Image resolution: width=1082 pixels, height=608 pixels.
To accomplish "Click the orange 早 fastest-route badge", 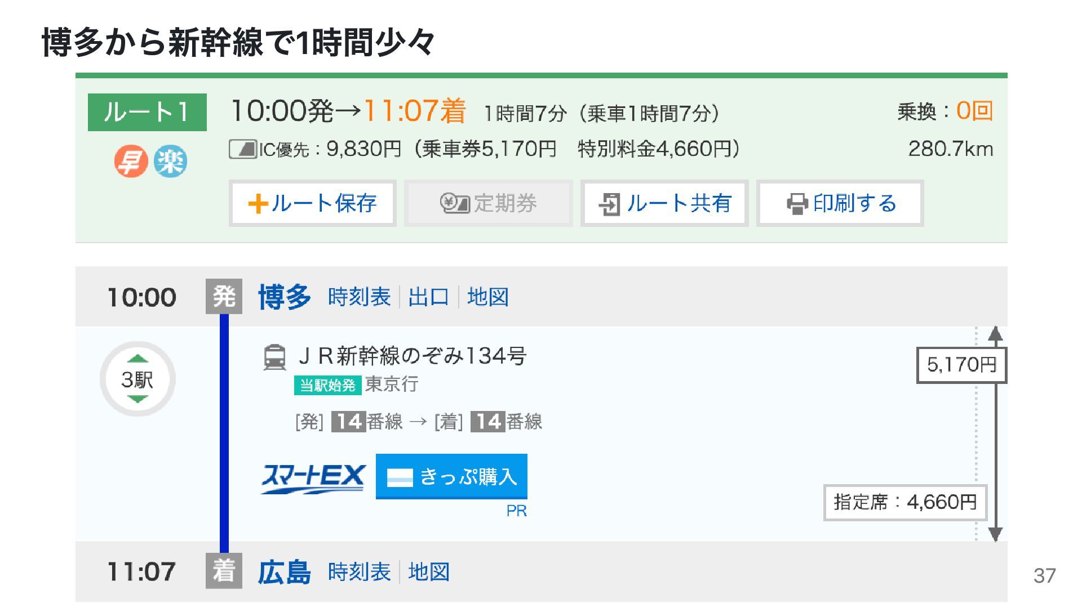I will [x=131, y=162].
